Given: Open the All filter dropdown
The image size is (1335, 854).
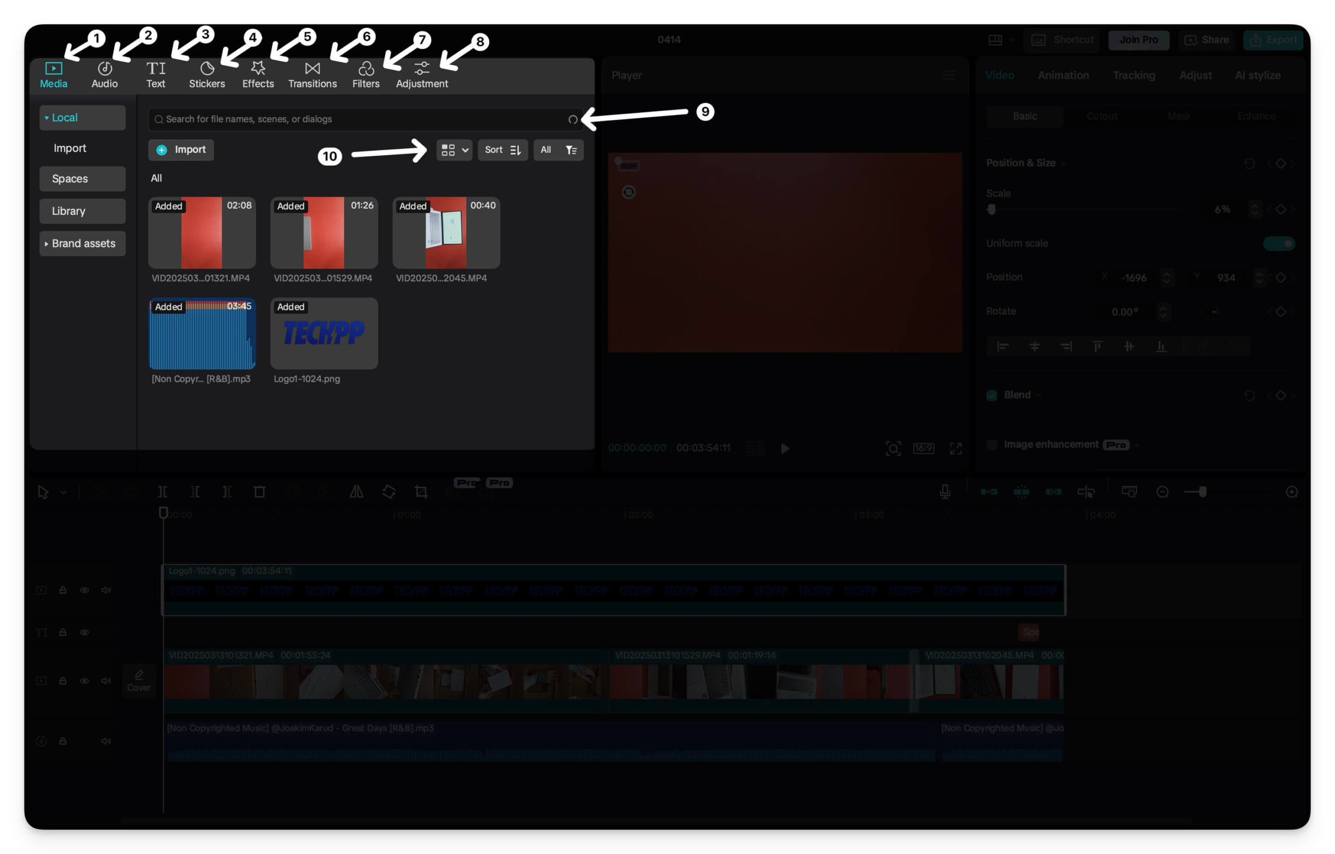Looking at the screenshot, I should [559, 150].
